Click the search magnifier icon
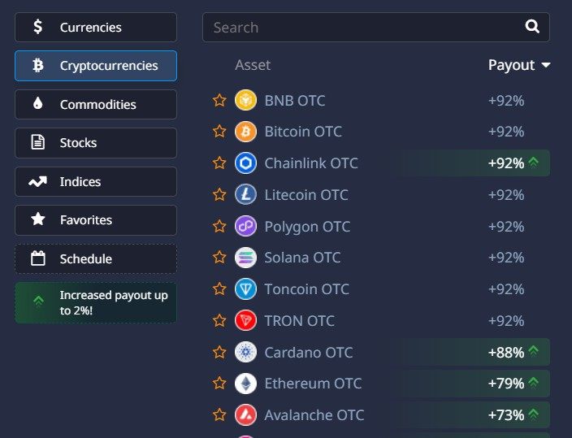This screenshot has height=438, width=572. pos(532,27)
